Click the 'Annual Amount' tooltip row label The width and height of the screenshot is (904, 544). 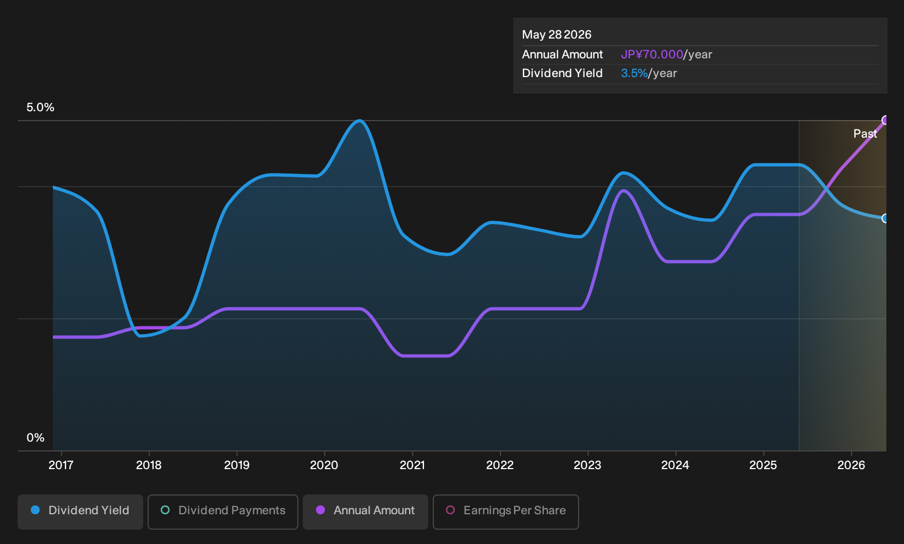[562, 55]
